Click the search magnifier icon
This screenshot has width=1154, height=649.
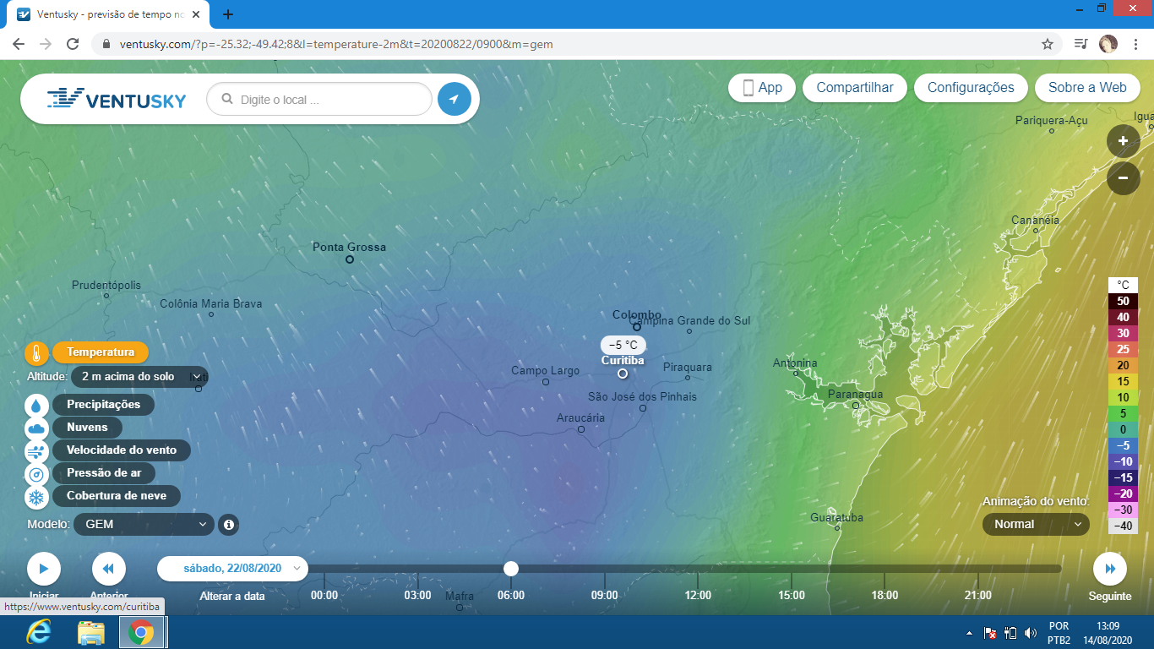coord(226,99)
